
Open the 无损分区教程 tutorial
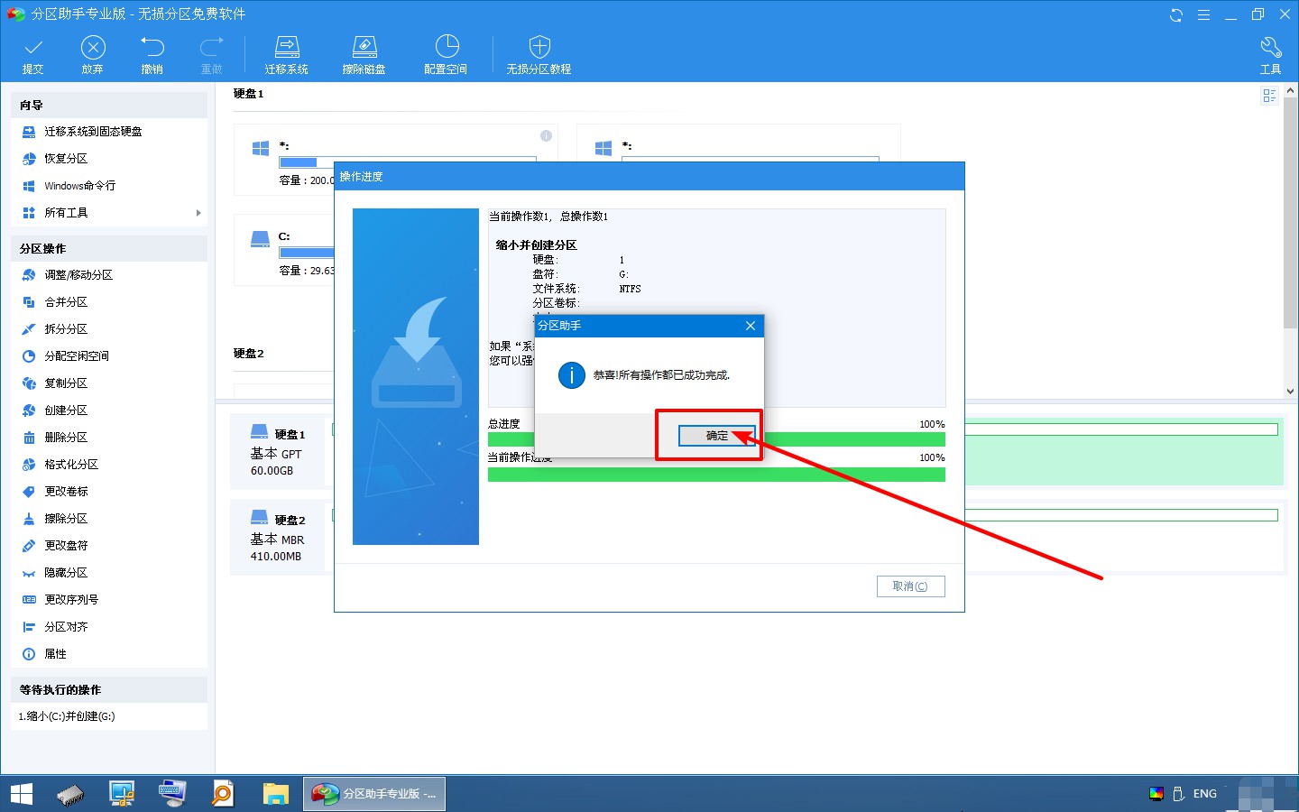click(x=539, y=56)
